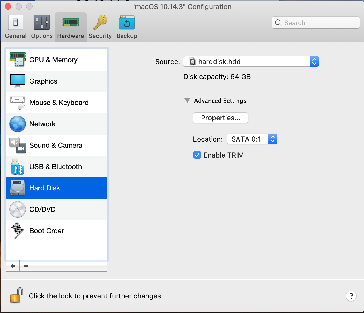
Task: Select USB & Bluetooth in the list
Action: (57, 167)
